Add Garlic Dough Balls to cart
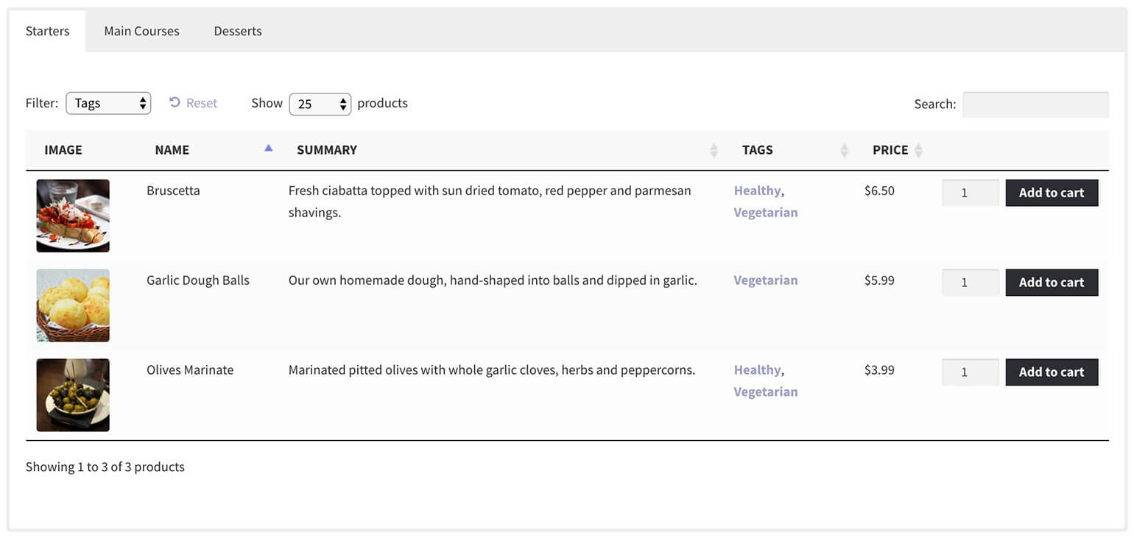Viewport: 1134px width, 538px height. point(1051,283)
